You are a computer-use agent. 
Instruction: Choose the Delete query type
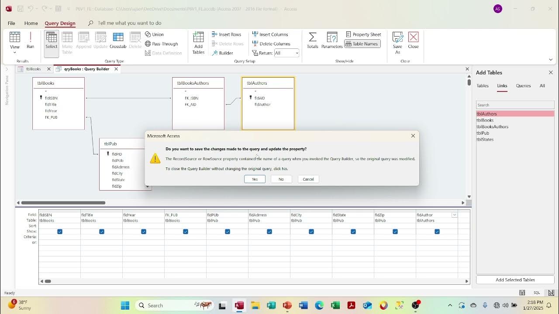click(135, 40)
